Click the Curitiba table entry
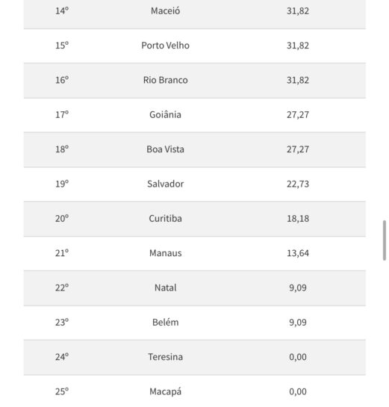The image size is (389, 407). click(x=165, y=218)
